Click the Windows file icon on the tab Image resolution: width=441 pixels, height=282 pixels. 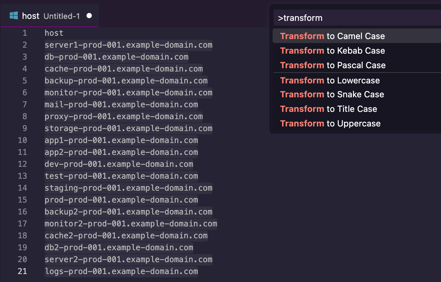pos(14,16)
